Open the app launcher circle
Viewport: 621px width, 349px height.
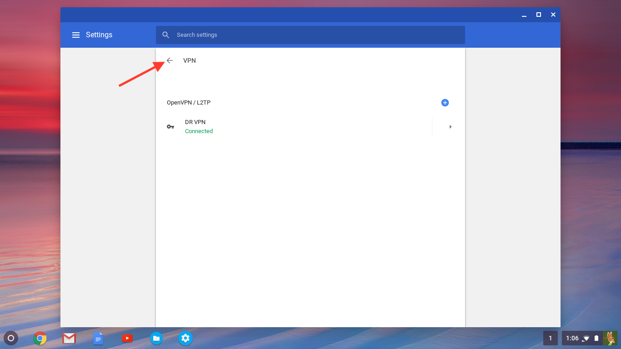pyautogui.click(x=11, y=338)
